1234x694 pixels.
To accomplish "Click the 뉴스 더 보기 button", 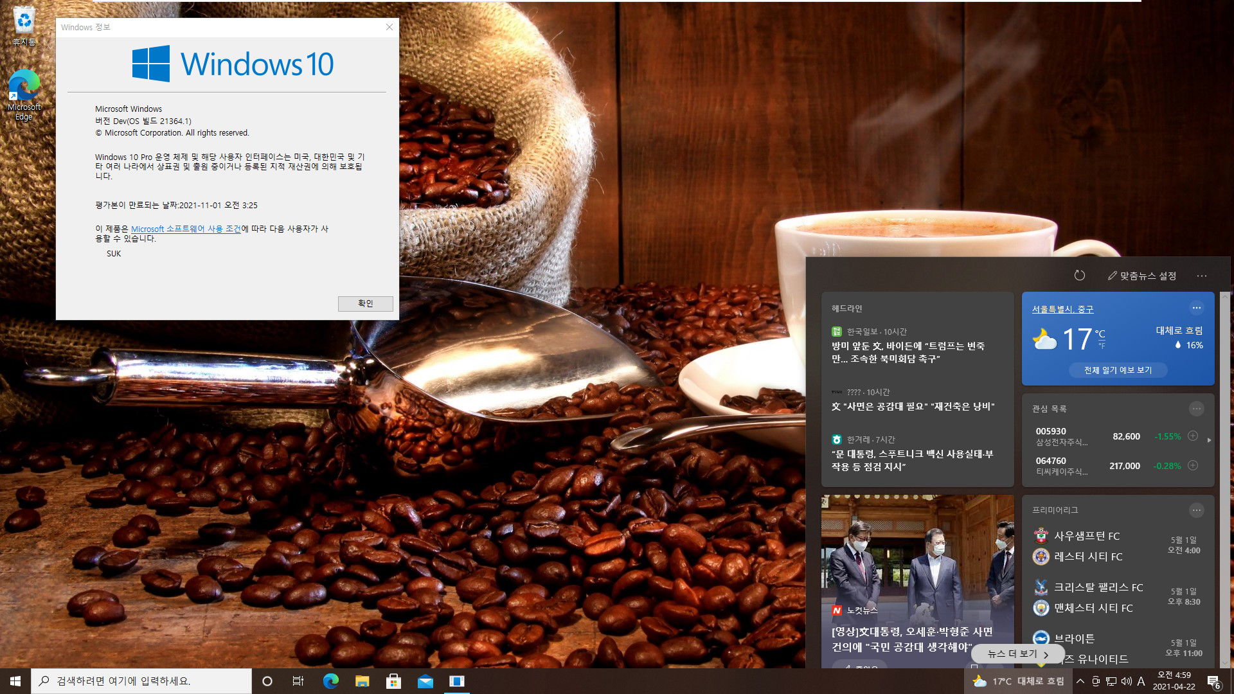I will [1017, 654].
